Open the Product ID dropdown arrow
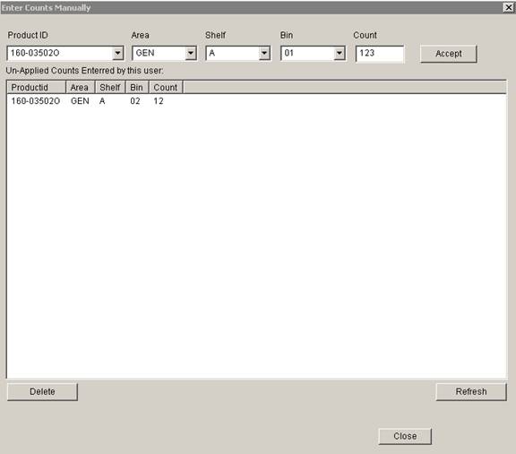This screenshot has height=454, width=516. click(x=117, y=53)
